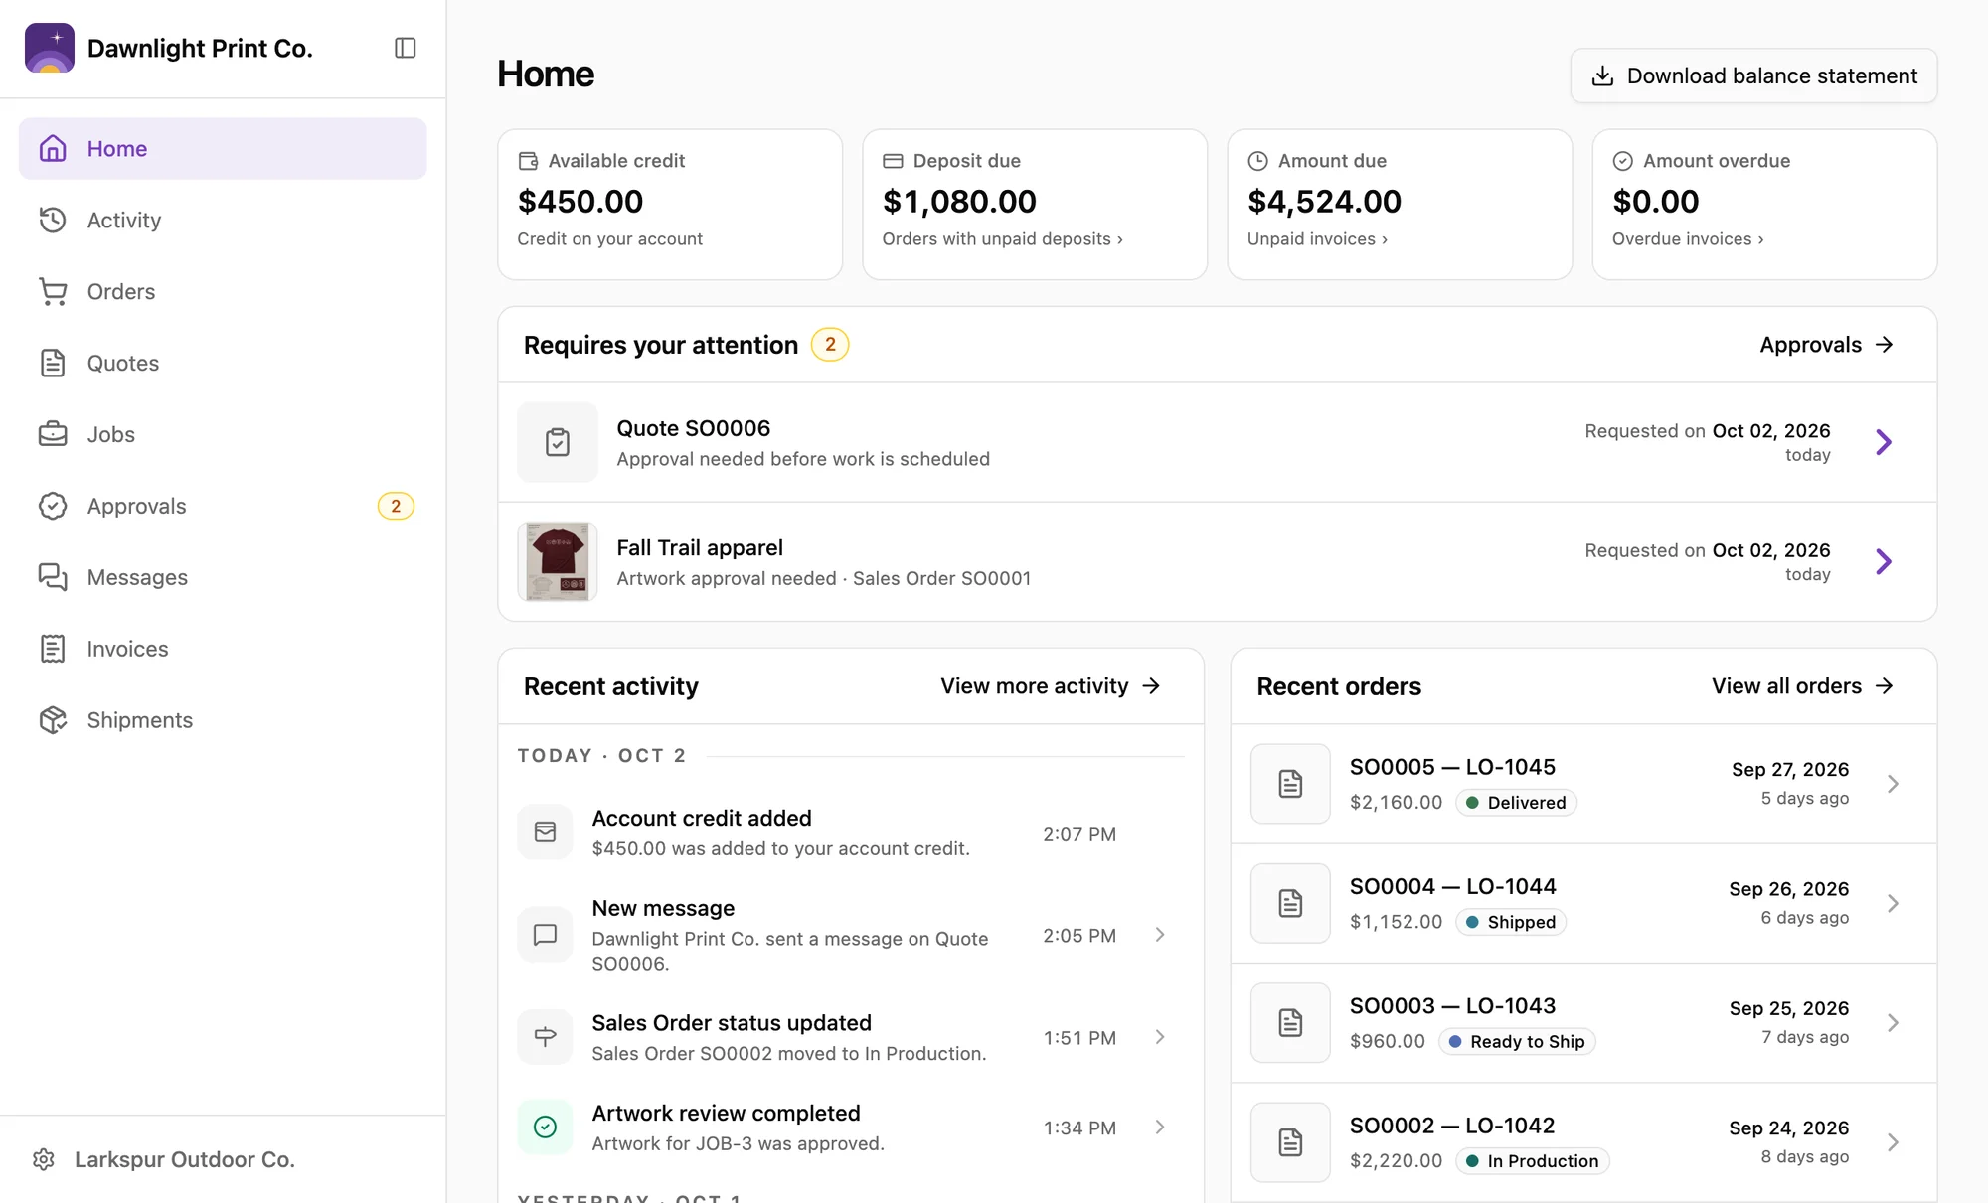Expand Fall Trail apparel with its purple chevron
Screen dimensions: 1988x1203
(1884, 561)
